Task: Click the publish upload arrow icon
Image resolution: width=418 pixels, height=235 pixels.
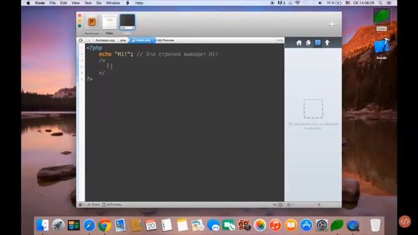Action: (327, 42)
